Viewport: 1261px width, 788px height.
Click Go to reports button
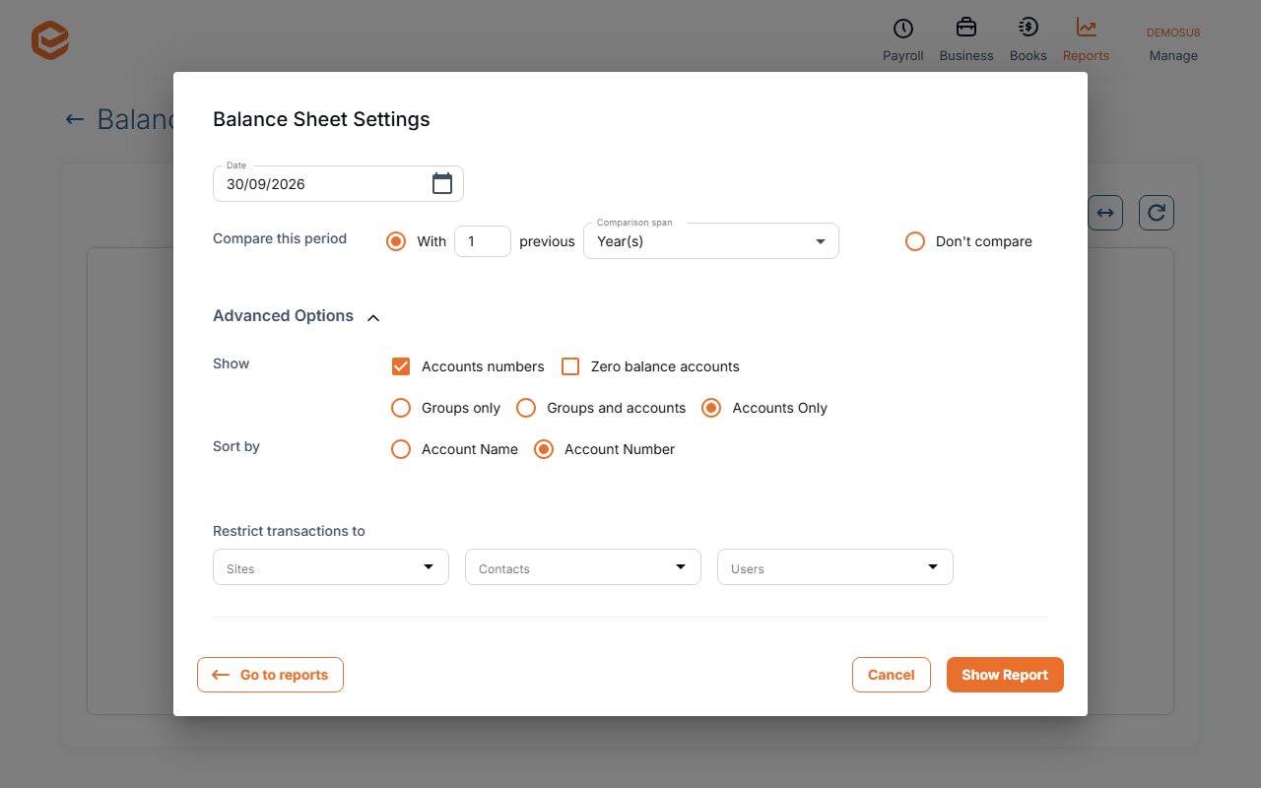(270, 675)
